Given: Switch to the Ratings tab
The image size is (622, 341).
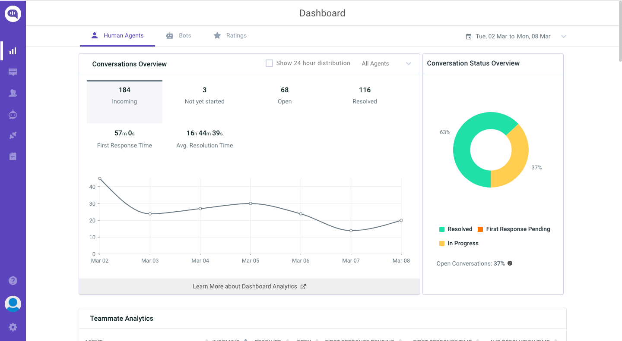Looking at the screenshot, I should (x=230, y=36).
